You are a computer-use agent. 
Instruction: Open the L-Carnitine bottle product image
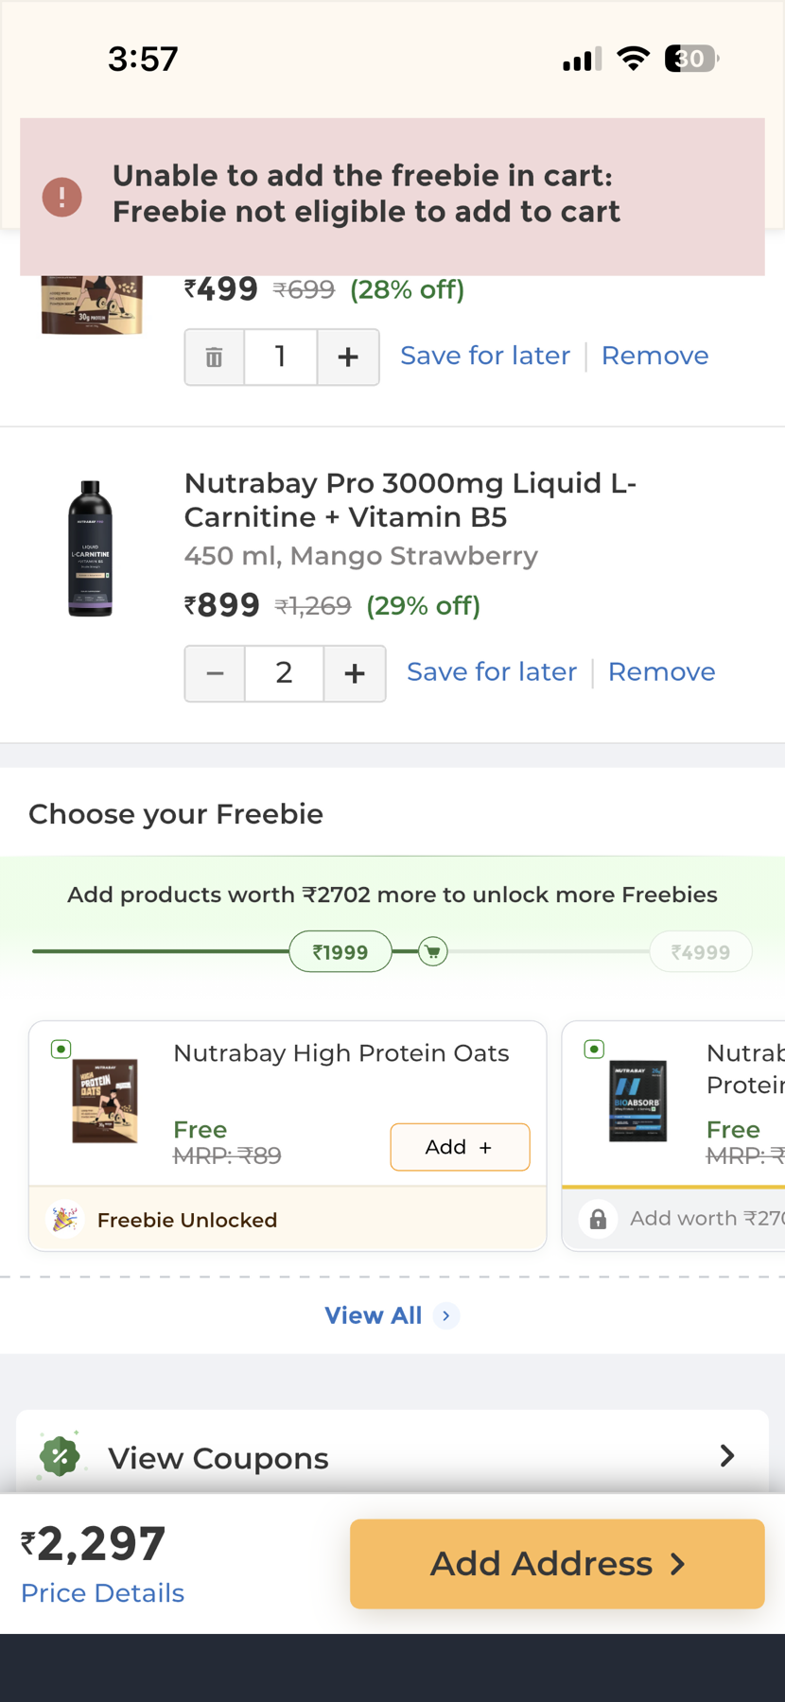point(91,548)
